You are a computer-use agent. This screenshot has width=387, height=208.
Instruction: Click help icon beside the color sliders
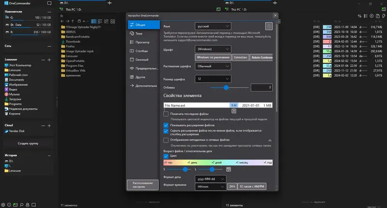coord(228,169)
